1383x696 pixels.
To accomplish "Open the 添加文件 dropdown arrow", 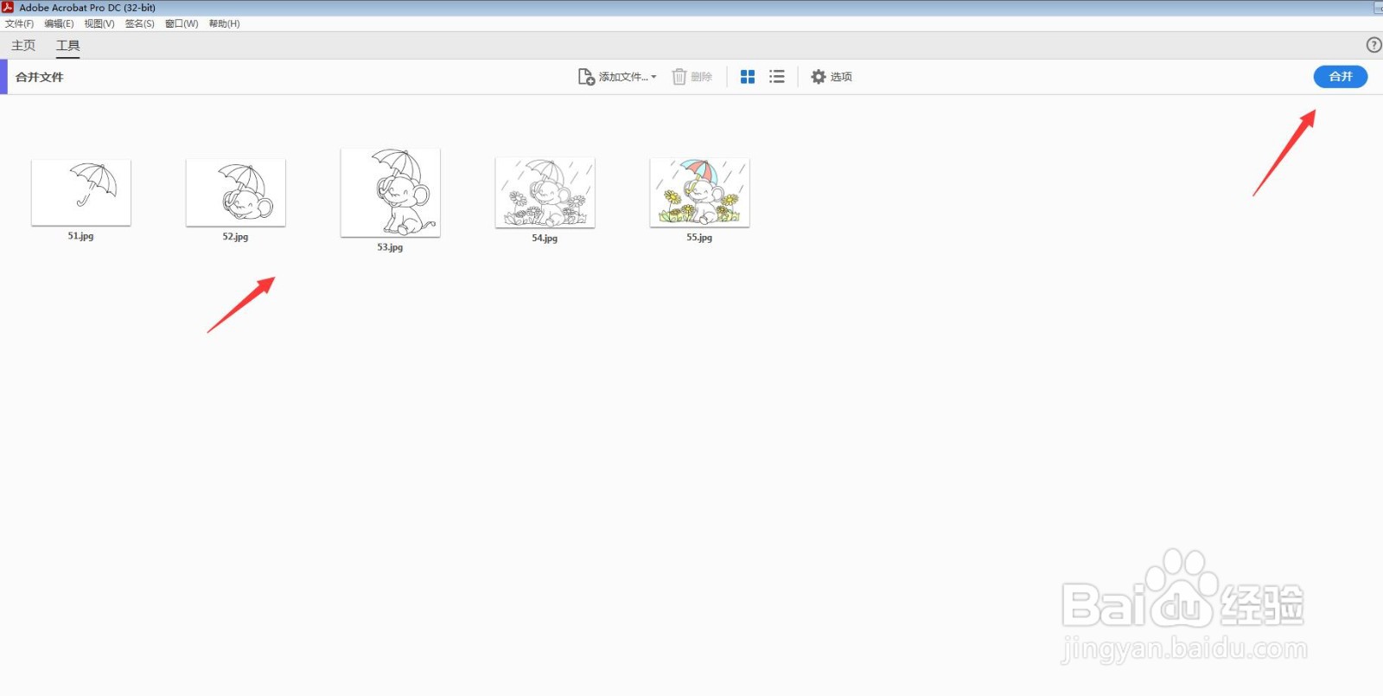I will (653, 77).
